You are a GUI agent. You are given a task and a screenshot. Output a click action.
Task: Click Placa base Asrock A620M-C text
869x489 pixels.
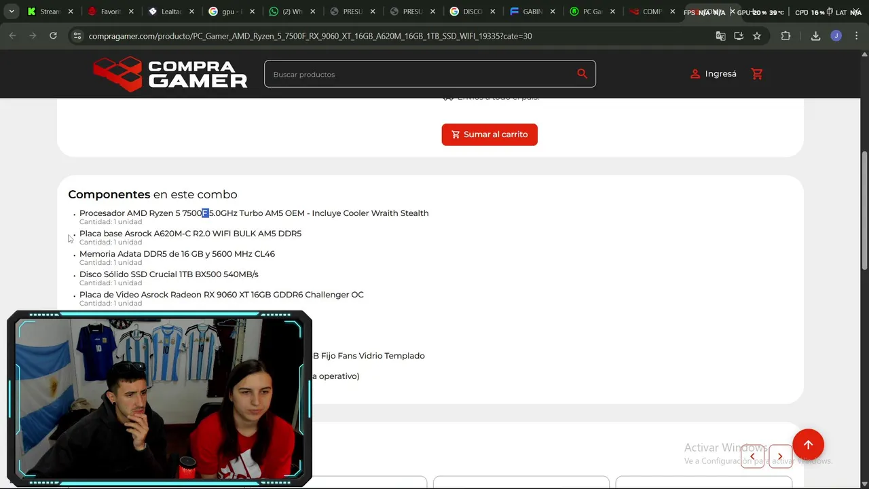[x=190, y=234]
